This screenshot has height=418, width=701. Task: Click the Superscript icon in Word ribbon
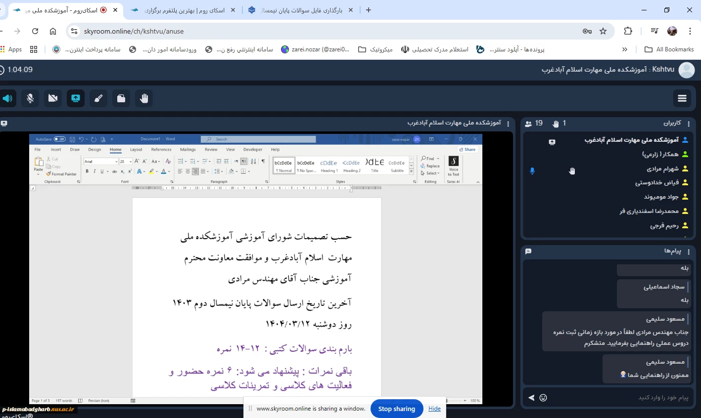point(130,171)
